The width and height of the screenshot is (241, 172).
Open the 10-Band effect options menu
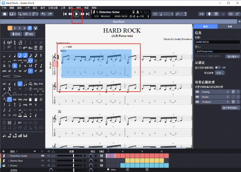tap(238, 102)
